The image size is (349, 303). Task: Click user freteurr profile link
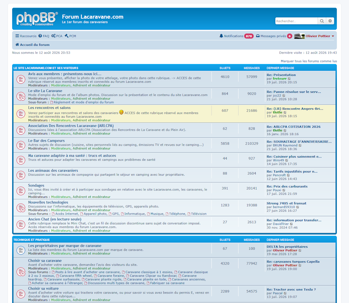tap(280, 78)
